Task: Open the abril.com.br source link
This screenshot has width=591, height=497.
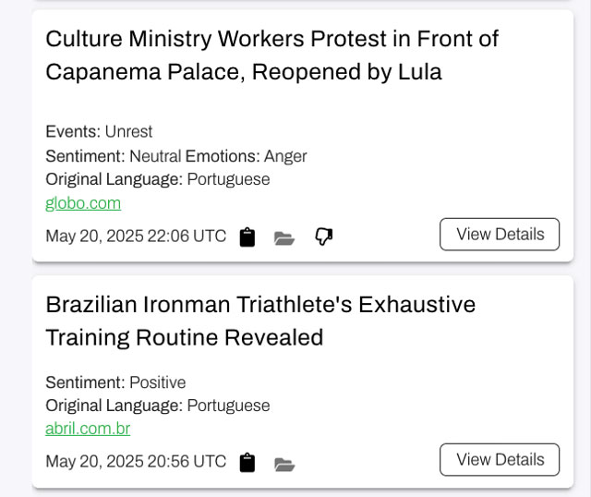Action: 88,429
